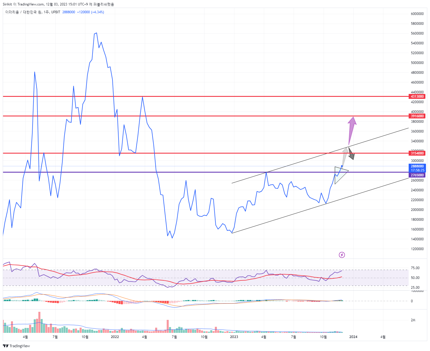Click the purple lightning bolt event icon

[342, 255]
